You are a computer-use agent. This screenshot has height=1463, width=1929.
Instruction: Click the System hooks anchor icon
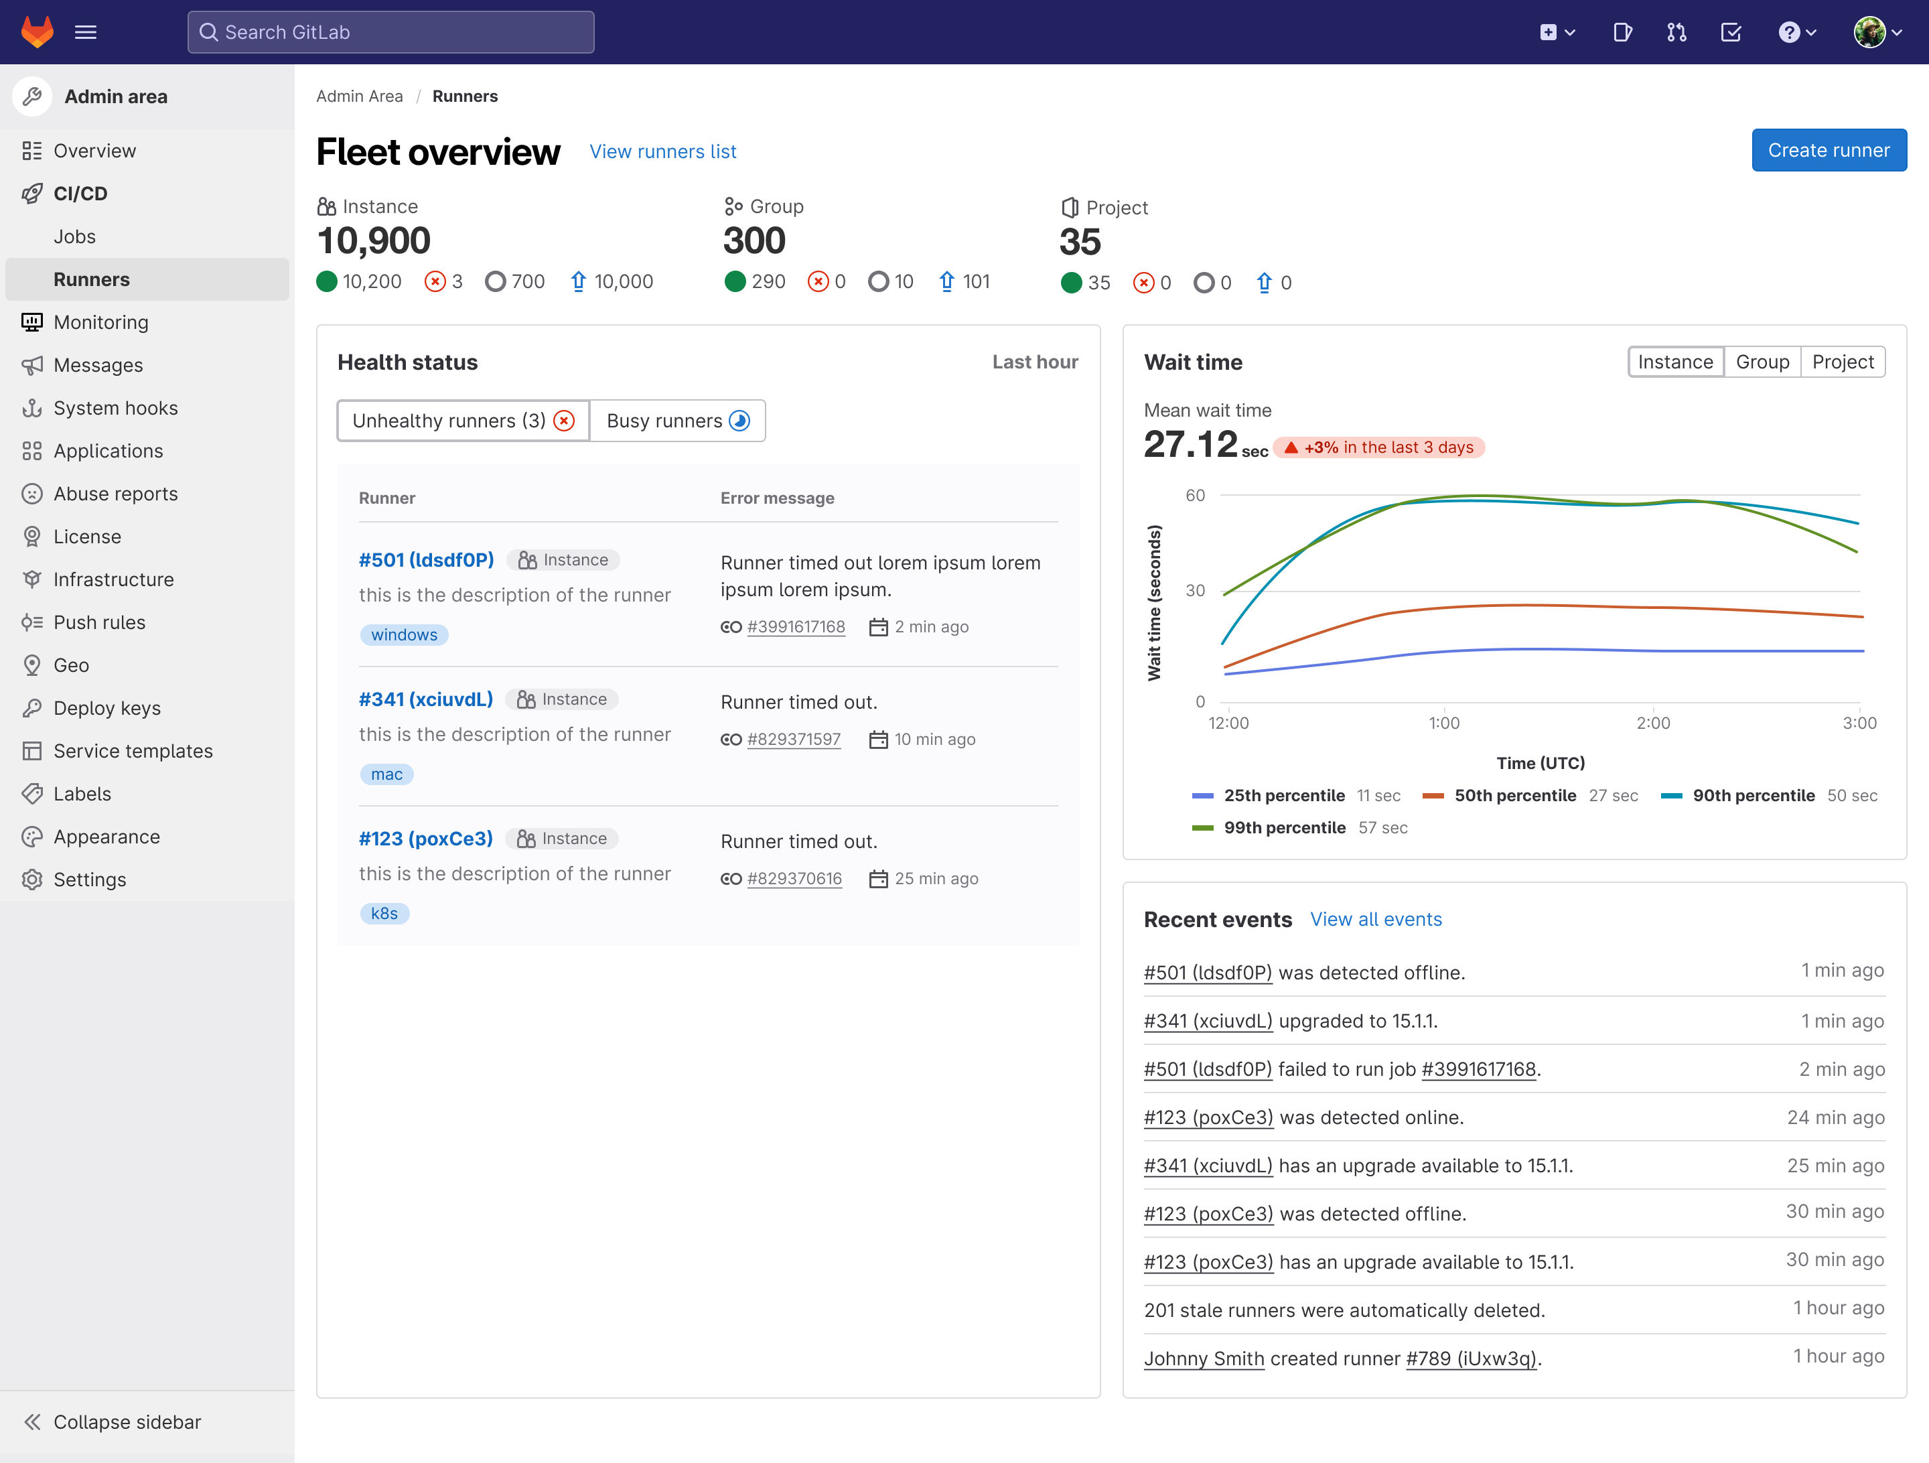(x=32, y=407)
